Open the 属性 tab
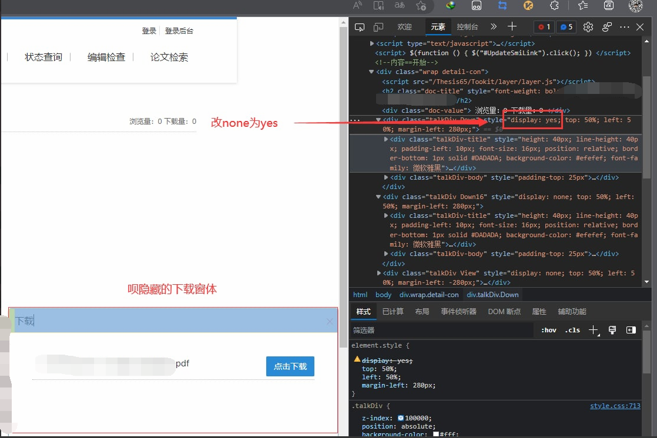The height and width of the screenshot is (438, 657). point(539,312)
